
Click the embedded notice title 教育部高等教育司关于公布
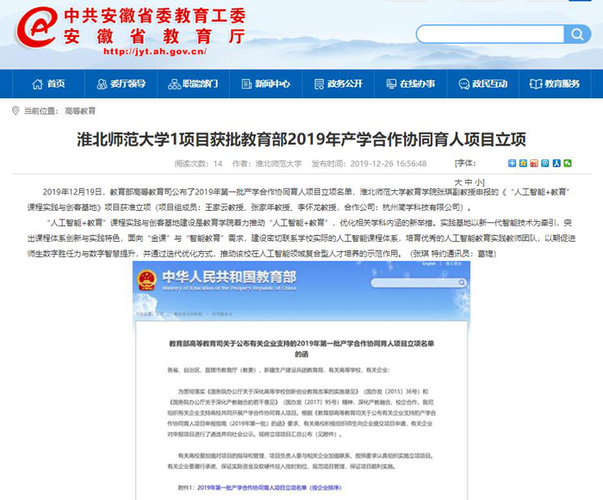pos(301,349)
